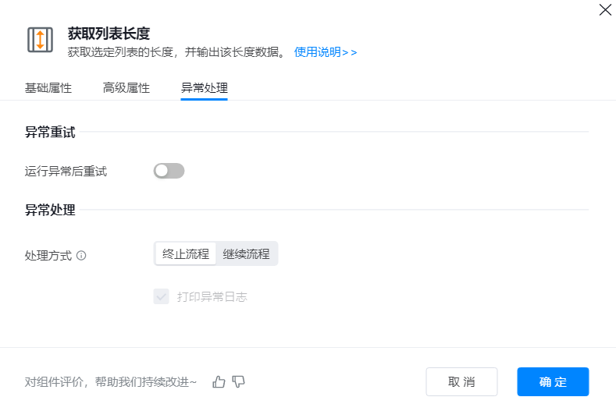The width and height of the screenshot is (616, 404).
Task: Click the 对组件评价 feedback text
Action: pyautogui.click(x=111, y=382)
